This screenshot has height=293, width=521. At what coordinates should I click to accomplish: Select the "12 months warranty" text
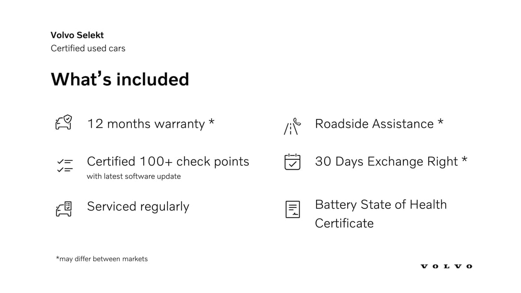point(146,124)
